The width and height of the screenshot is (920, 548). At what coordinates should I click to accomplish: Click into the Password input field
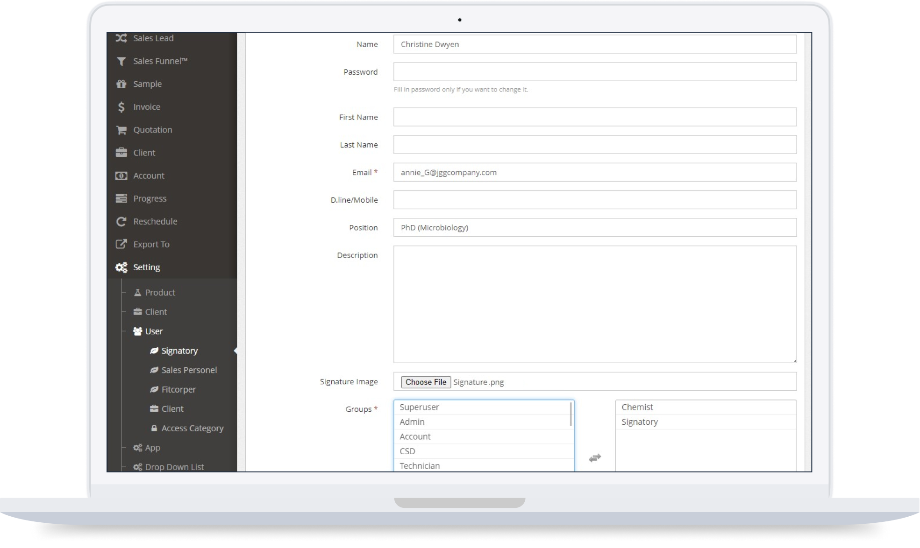point(594,72)
